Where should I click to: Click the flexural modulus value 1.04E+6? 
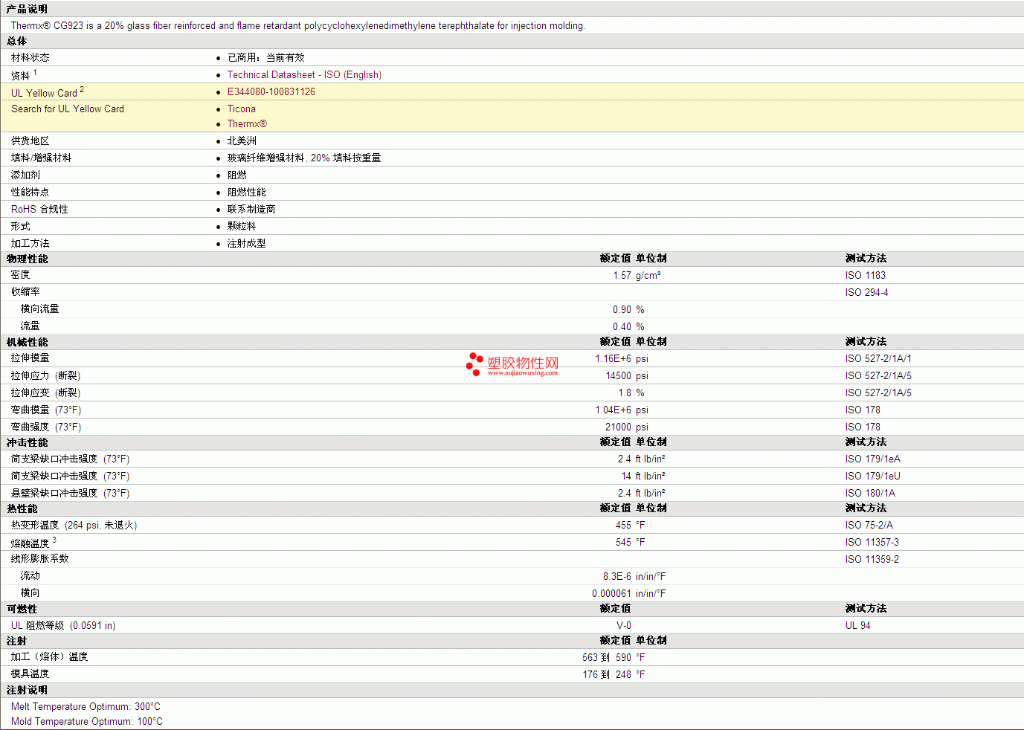click(x=613, y=410)
